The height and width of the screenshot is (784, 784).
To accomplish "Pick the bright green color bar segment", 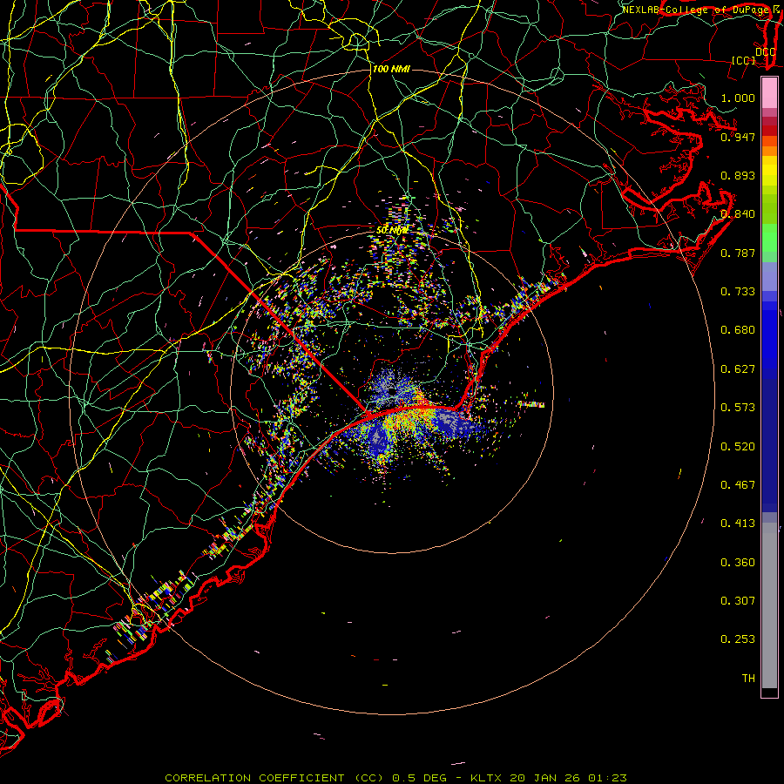I will 769,238.
